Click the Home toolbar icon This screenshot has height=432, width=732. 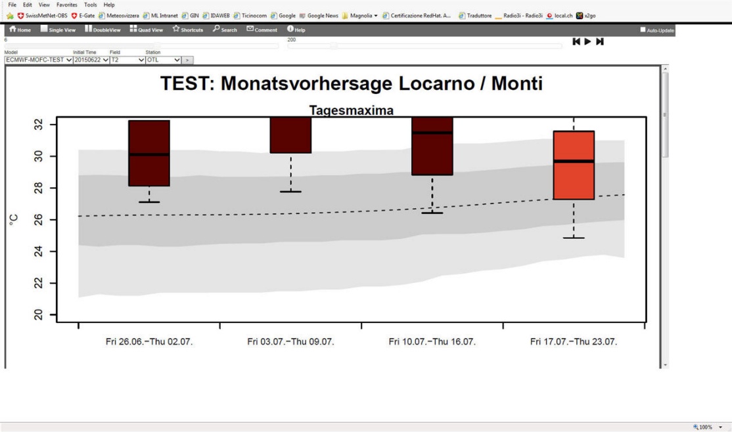click(12, 29)
